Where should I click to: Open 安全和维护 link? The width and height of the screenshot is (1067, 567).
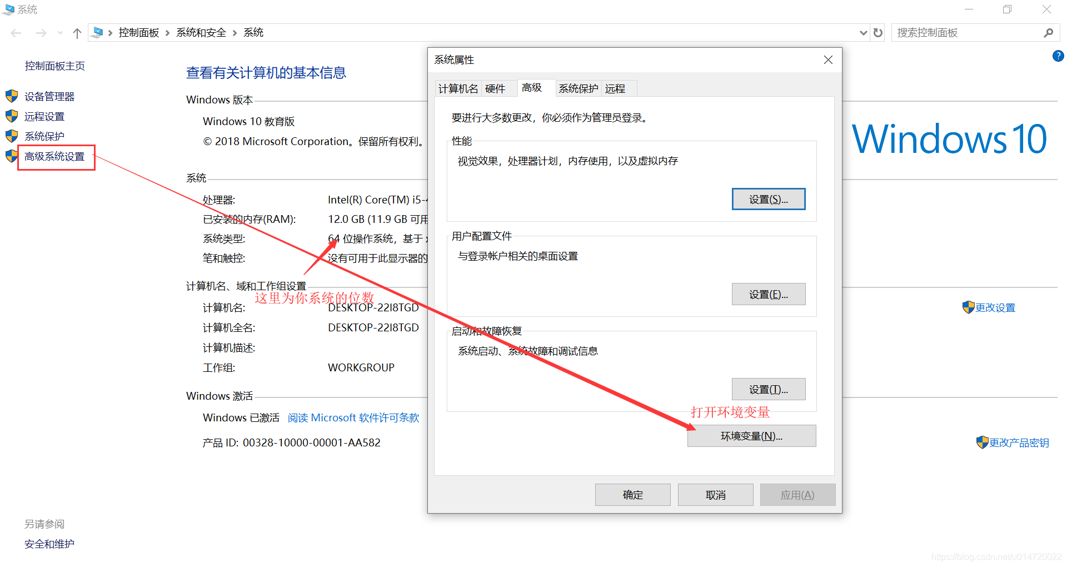49,544
